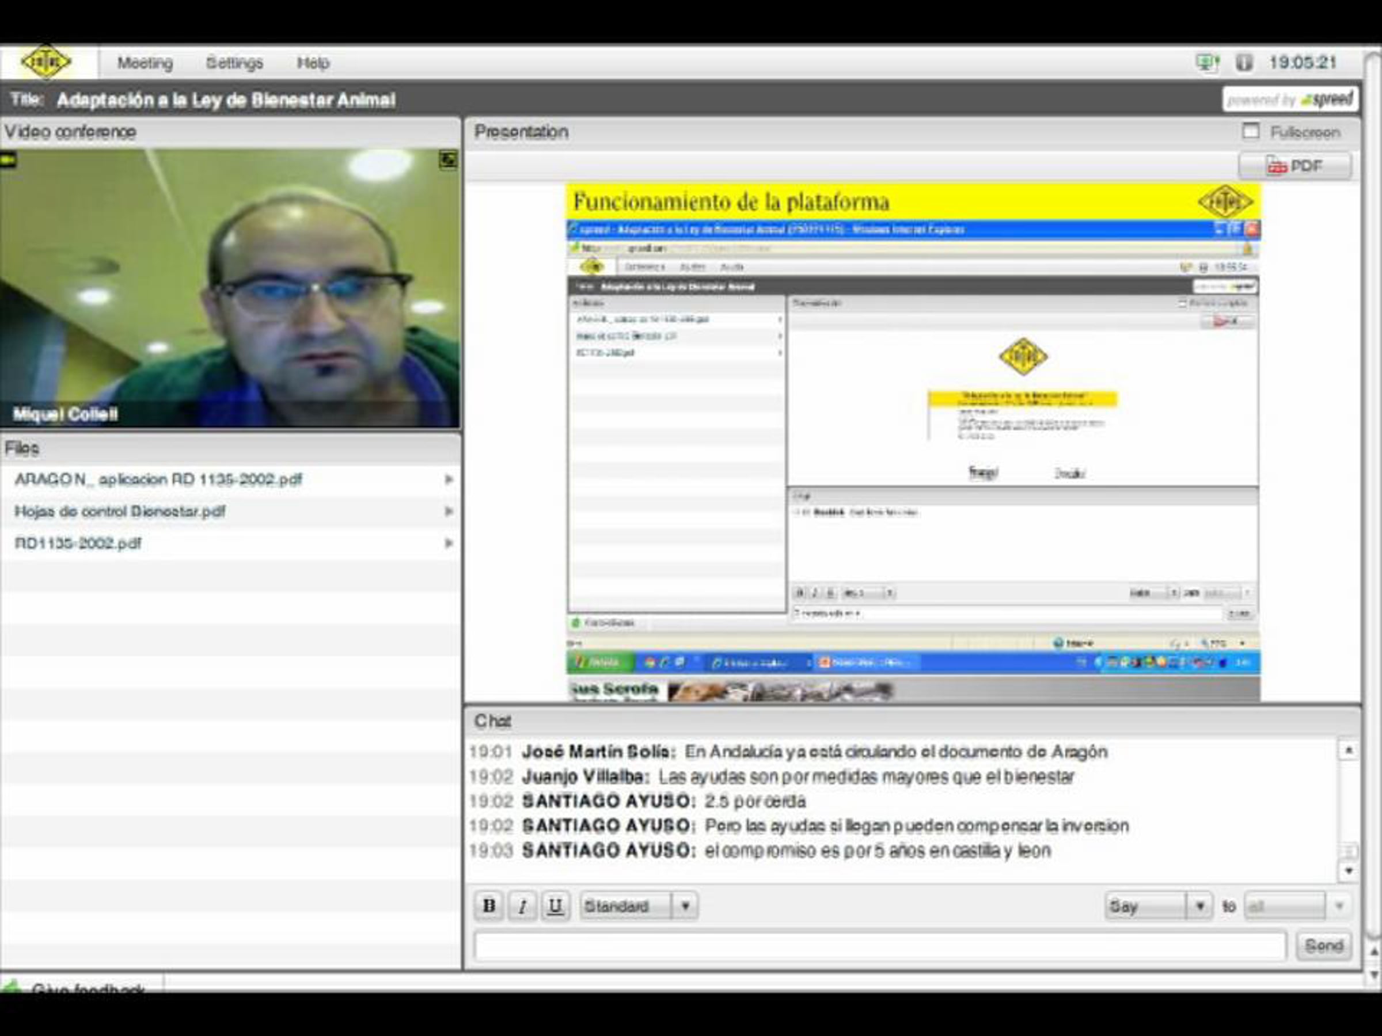1382x1036 pixels.
Task: Toggle bold text formatting in chat
Action: (x=489, y=905)
